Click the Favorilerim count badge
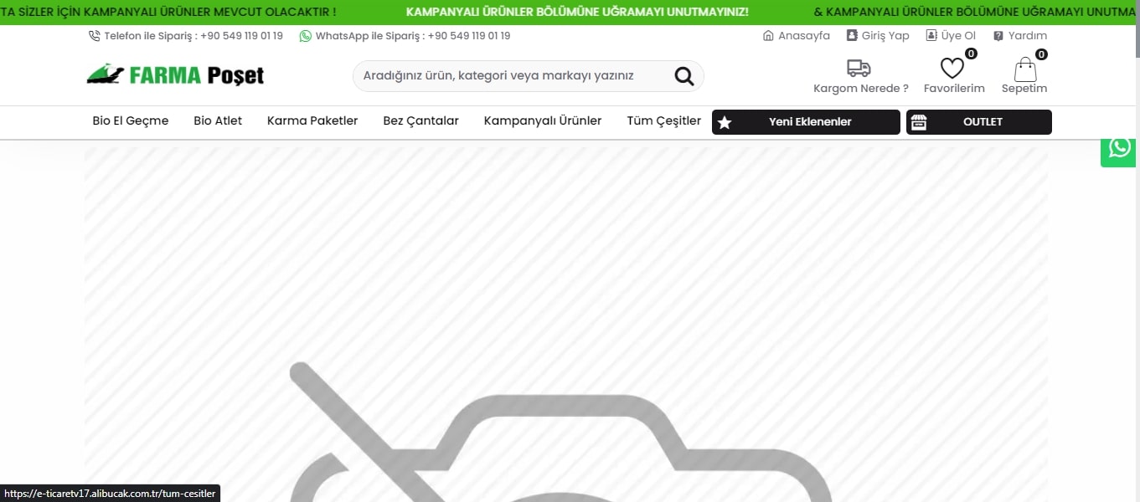This screenshot has height=502, width=1140. click(971, 54)
